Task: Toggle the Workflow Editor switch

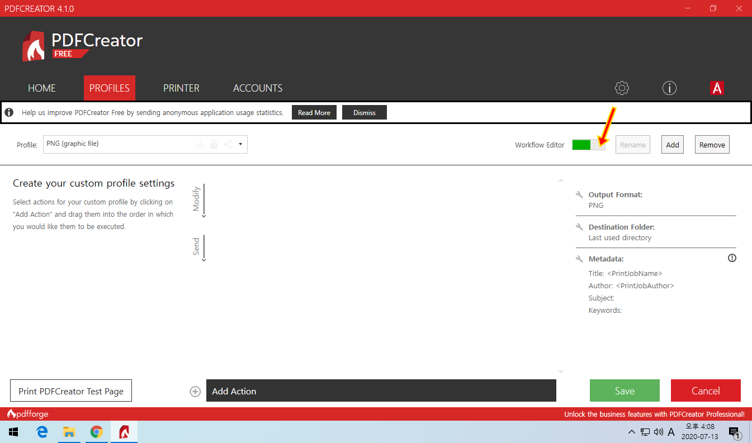Action: [588, 145]
